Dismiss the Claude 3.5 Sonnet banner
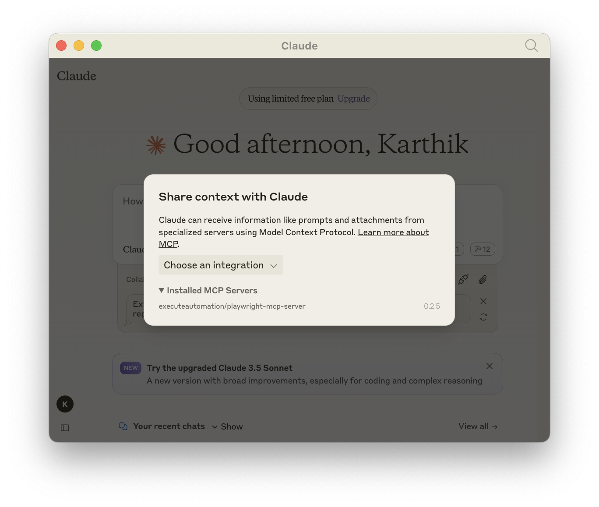This screenshot has width=599, height=507. pyautogui.click(x=490, y=366)
